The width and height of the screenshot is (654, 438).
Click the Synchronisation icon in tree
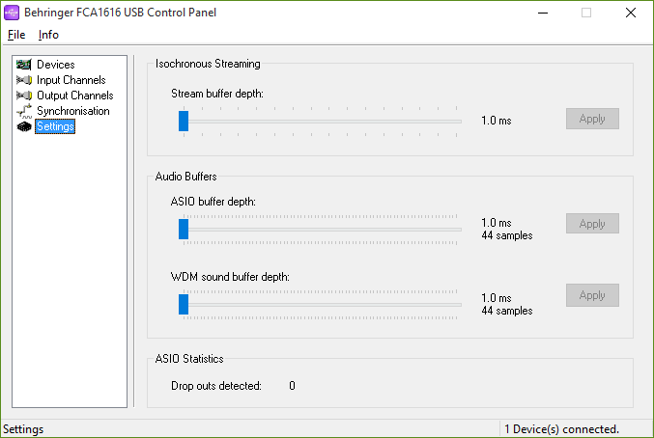(x=24, y=111)
